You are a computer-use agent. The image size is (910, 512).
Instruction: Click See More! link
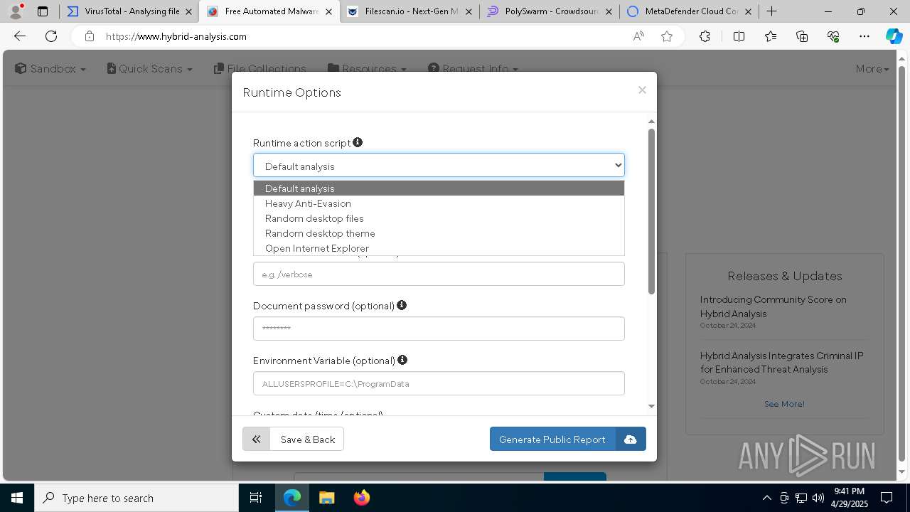[784, 404]
